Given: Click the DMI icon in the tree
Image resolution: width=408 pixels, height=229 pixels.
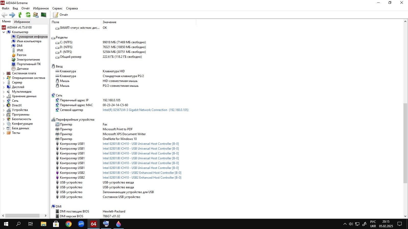Looking at the screenshot, I should click(x=14, y=46).
